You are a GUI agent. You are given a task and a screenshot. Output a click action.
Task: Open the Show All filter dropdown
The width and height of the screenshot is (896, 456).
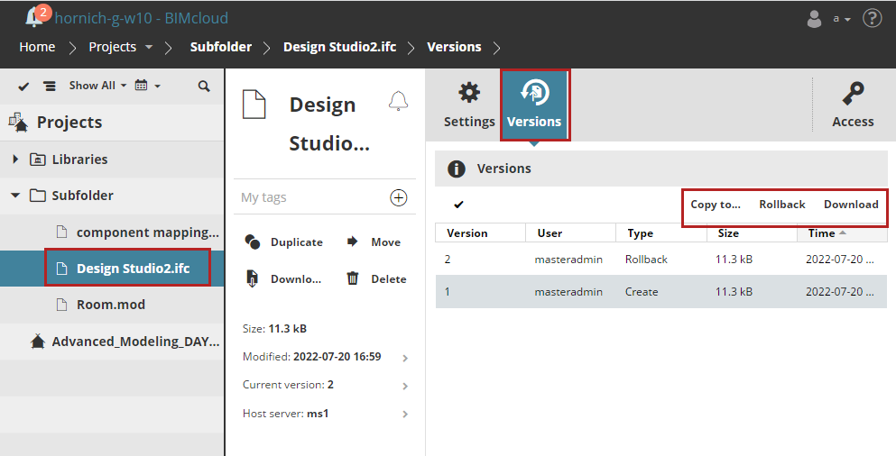[97, 86]
